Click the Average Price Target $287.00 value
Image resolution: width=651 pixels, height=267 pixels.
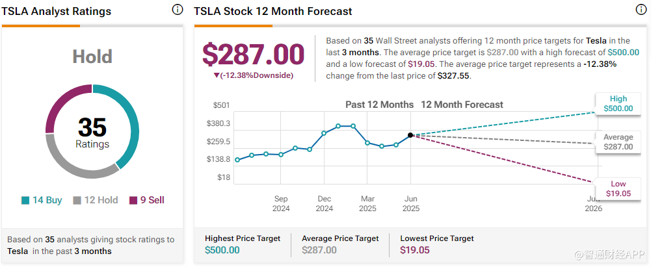[319, 250]
